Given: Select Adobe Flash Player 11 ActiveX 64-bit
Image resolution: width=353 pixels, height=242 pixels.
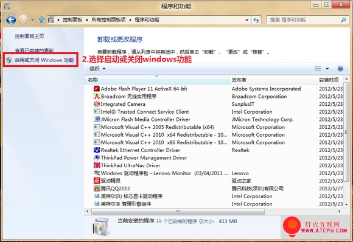Looking at the screenshot, I should [x=144, y=89].
